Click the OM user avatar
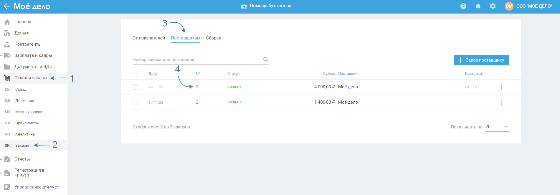Screen dimensions: 560x195 point(509,6)
